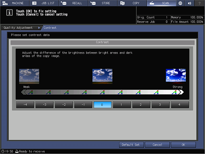Set contrast to 4

(x=180, y=105)
